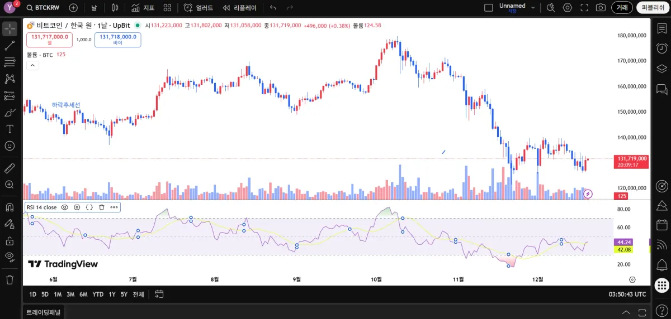Delete the RSI indicator
This screenshot has width=671, height=319.
tap(102, 207)
